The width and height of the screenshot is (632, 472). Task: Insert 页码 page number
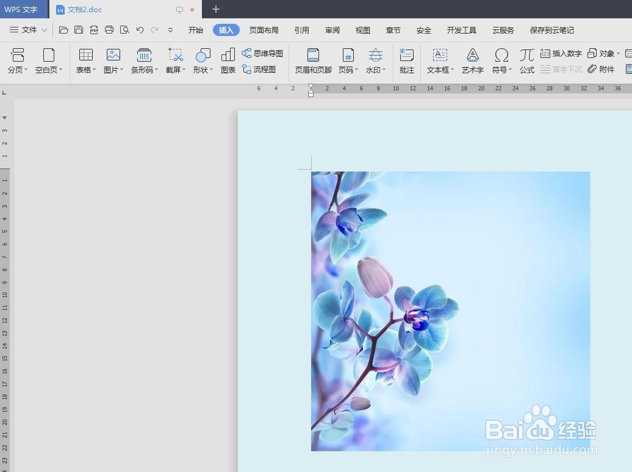[348, 61]
